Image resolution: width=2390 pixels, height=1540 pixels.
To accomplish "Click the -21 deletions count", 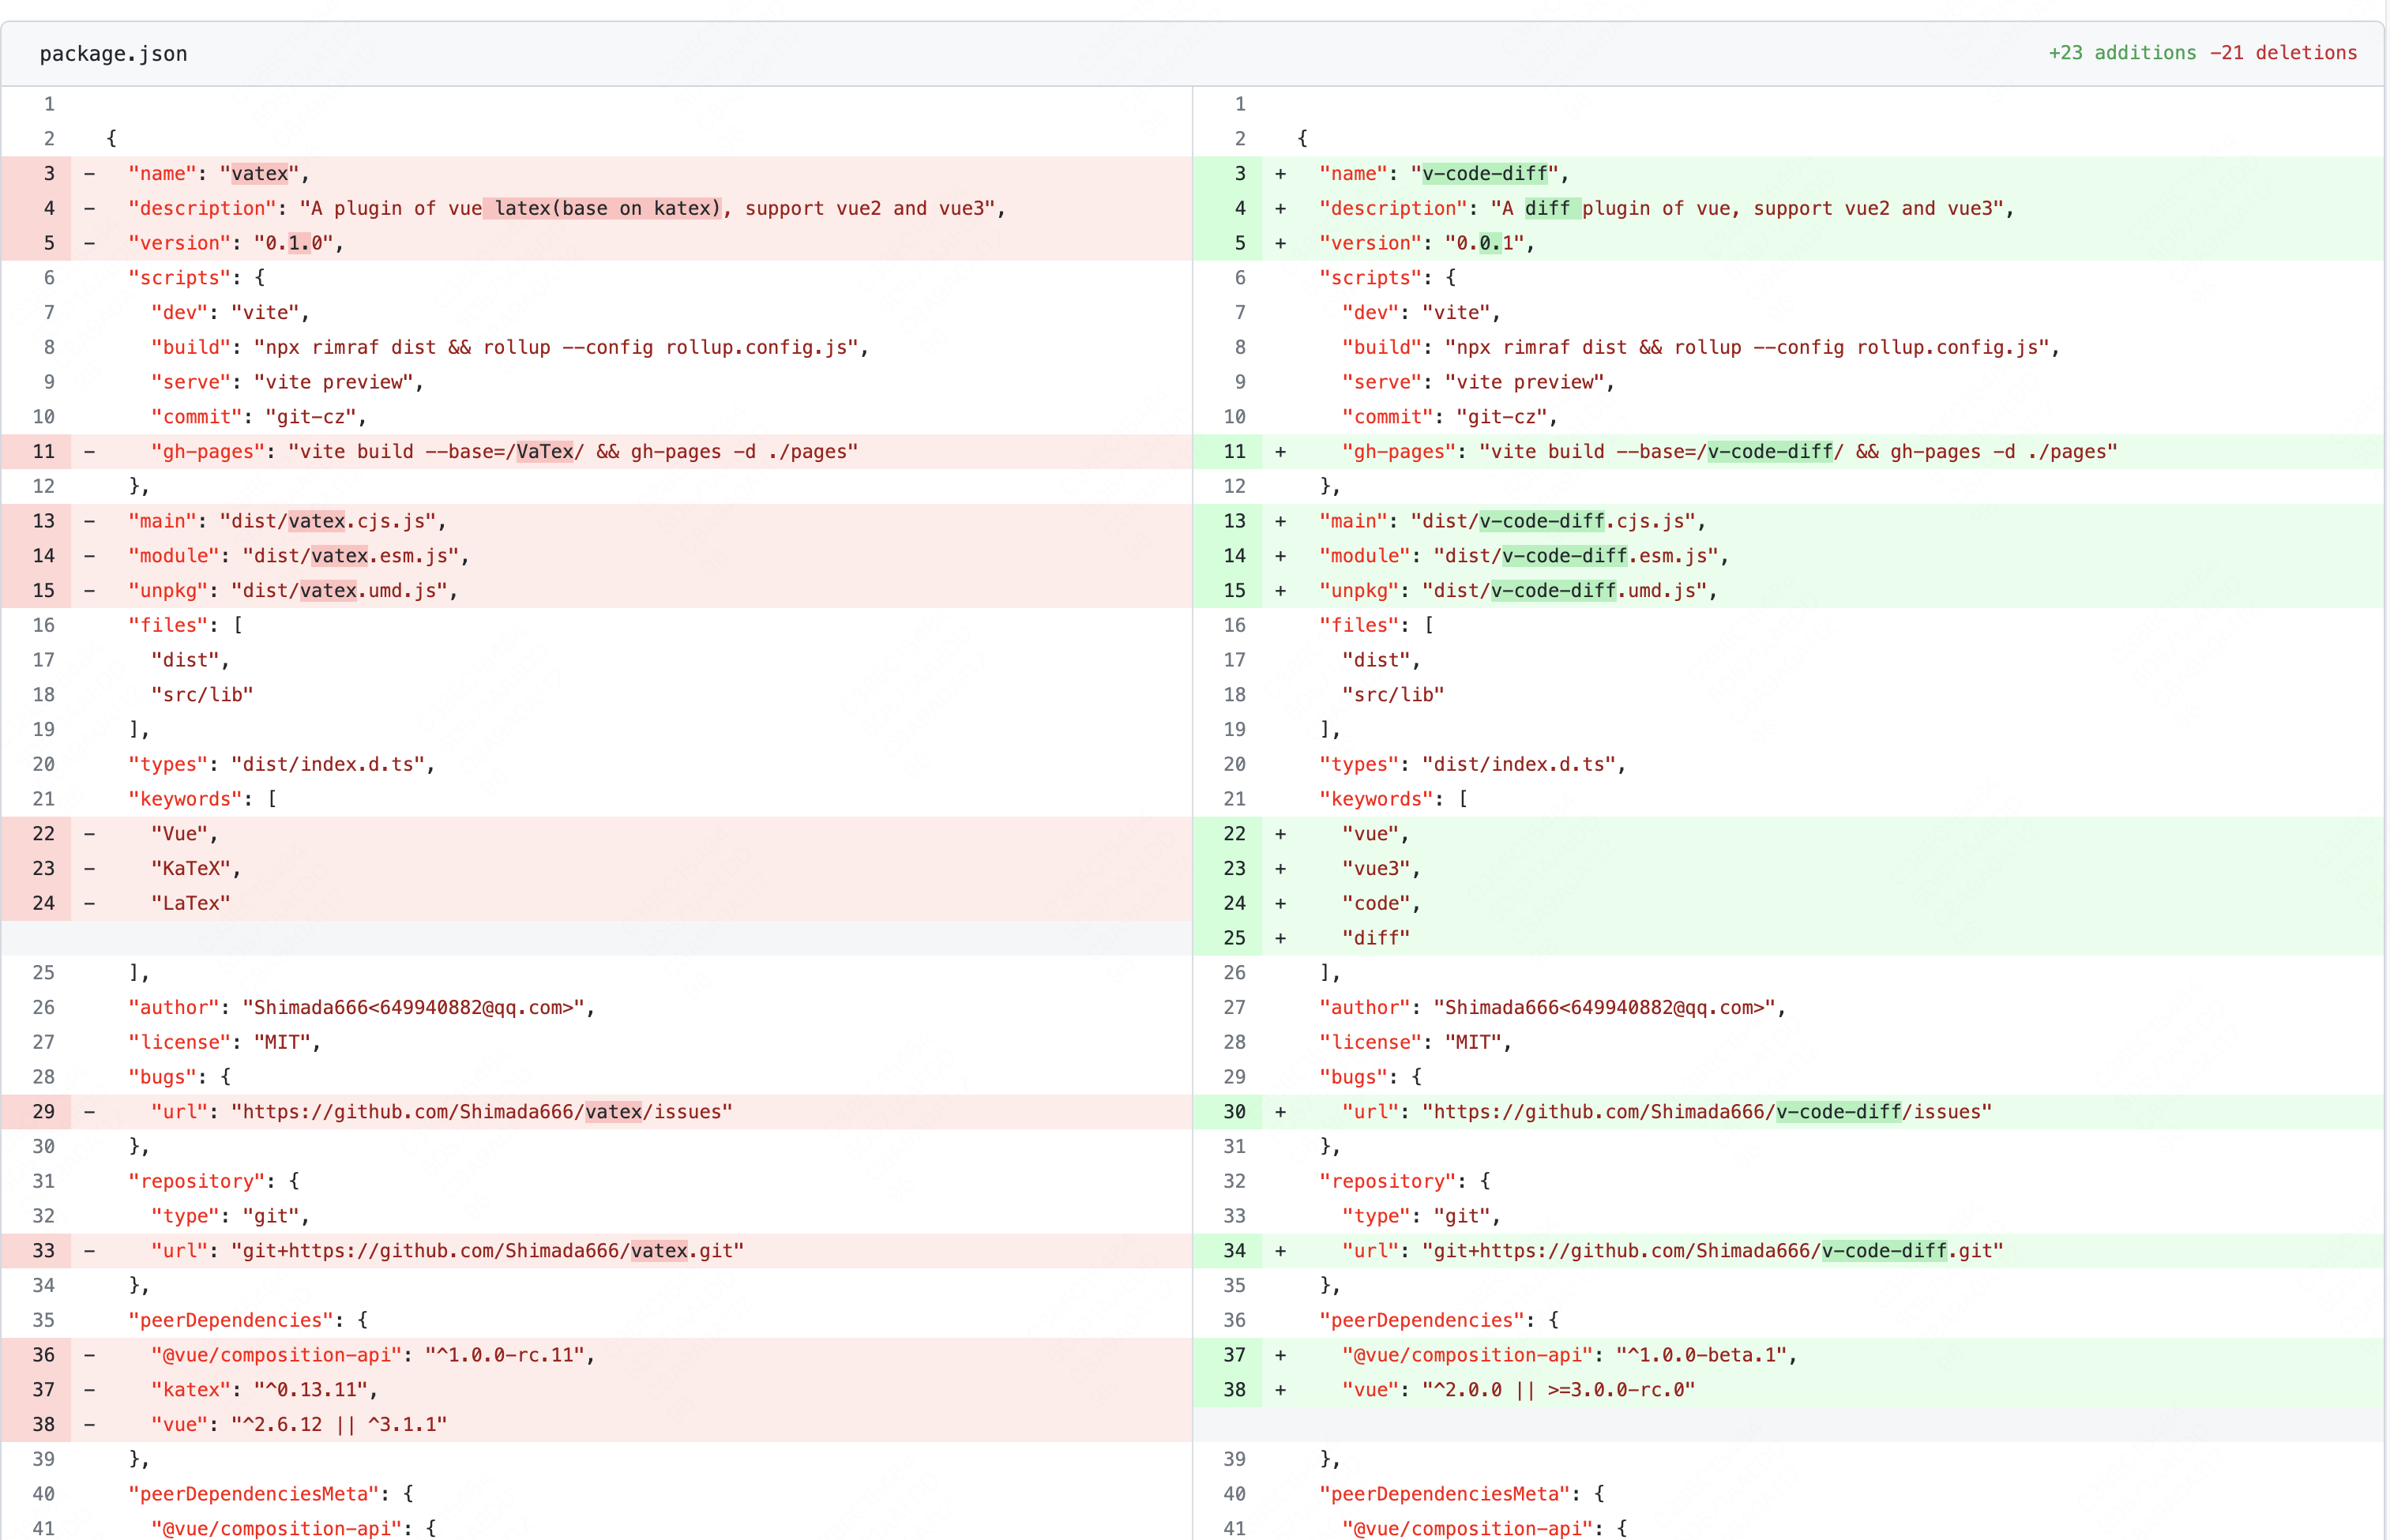I will point(2283,53).
